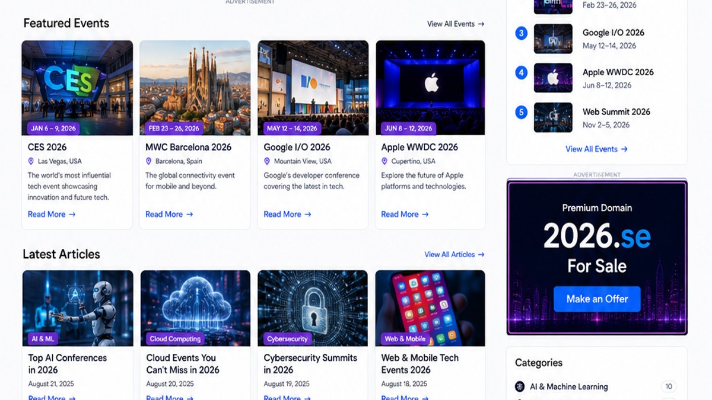Screen dimensions: 712x400
Task: Click the 2026.se domain name in the ad
Action: tap(597, 236)
